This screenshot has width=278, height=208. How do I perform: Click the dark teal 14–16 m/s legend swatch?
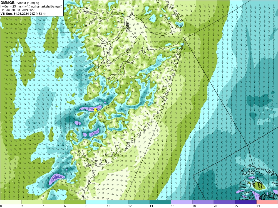[x=160, y=202]
